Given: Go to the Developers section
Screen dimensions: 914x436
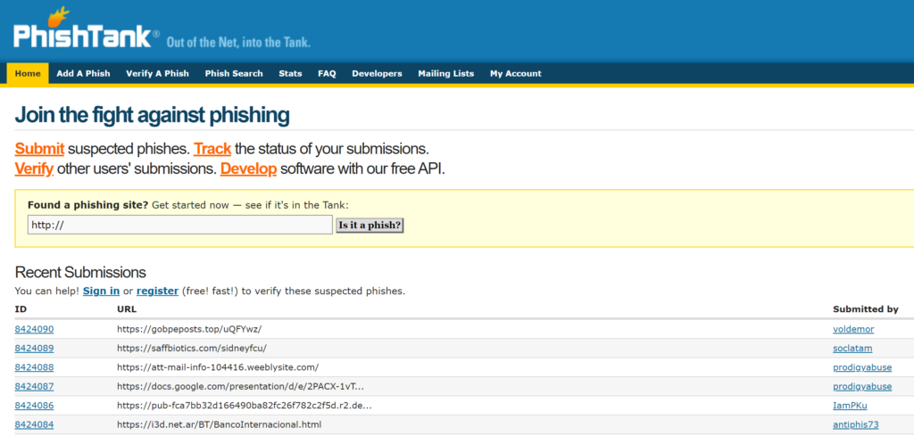Looking at the screenshot, I should 378,73.
